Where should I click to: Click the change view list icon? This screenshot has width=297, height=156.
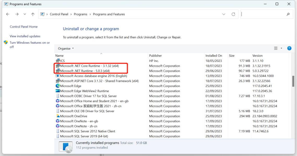point(276,48)
